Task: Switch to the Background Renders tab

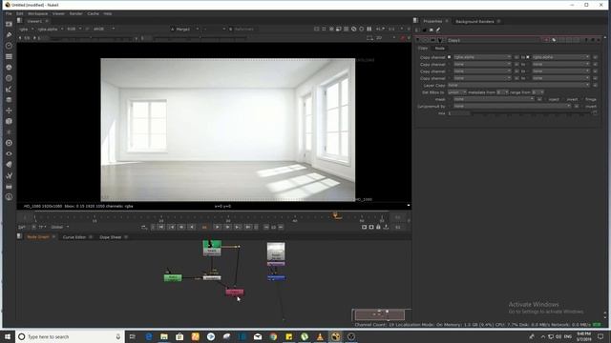Action: (x=474, y=21)
